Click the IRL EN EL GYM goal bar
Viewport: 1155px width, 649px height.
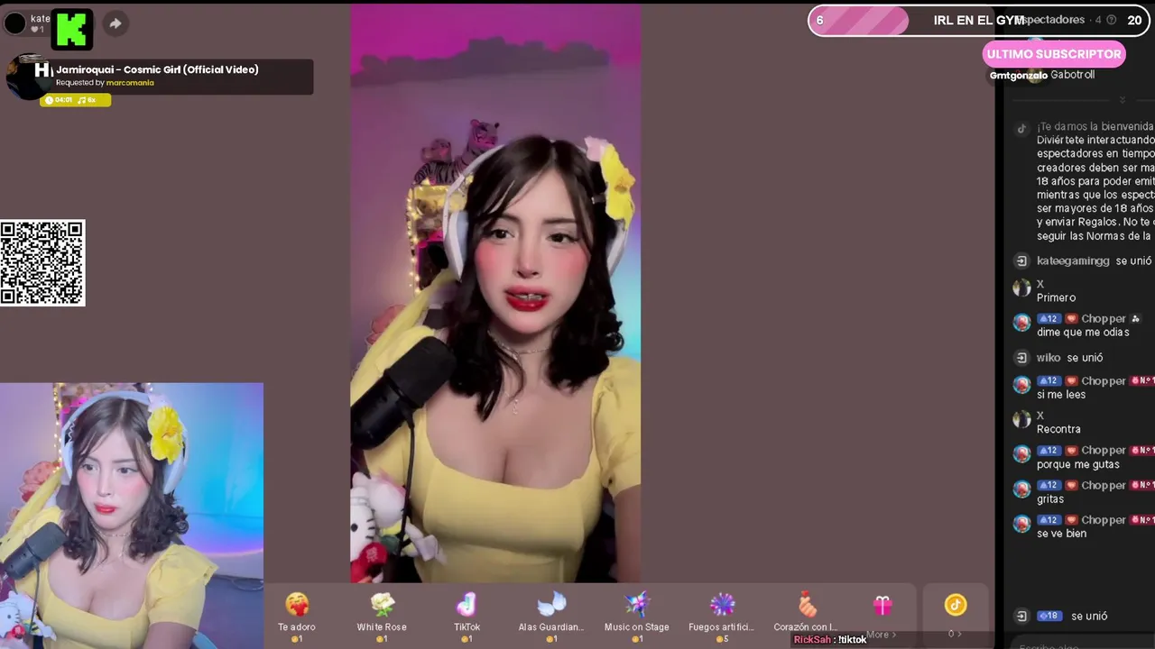(x=981, y=20)
